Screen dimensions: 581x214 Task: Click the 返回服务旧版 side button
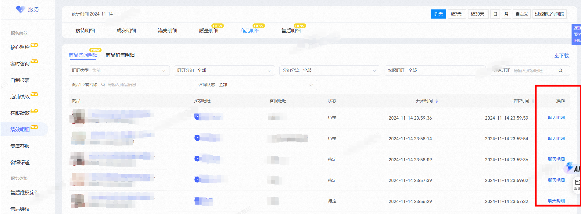pyautogui.click(x=576, y=34)
